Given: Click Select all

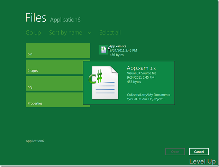Looking at the screenshot, I should tap(110, 33).
